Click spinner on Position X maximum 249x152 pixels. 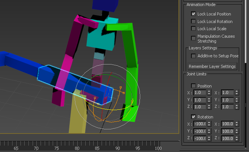coord(237,92)
